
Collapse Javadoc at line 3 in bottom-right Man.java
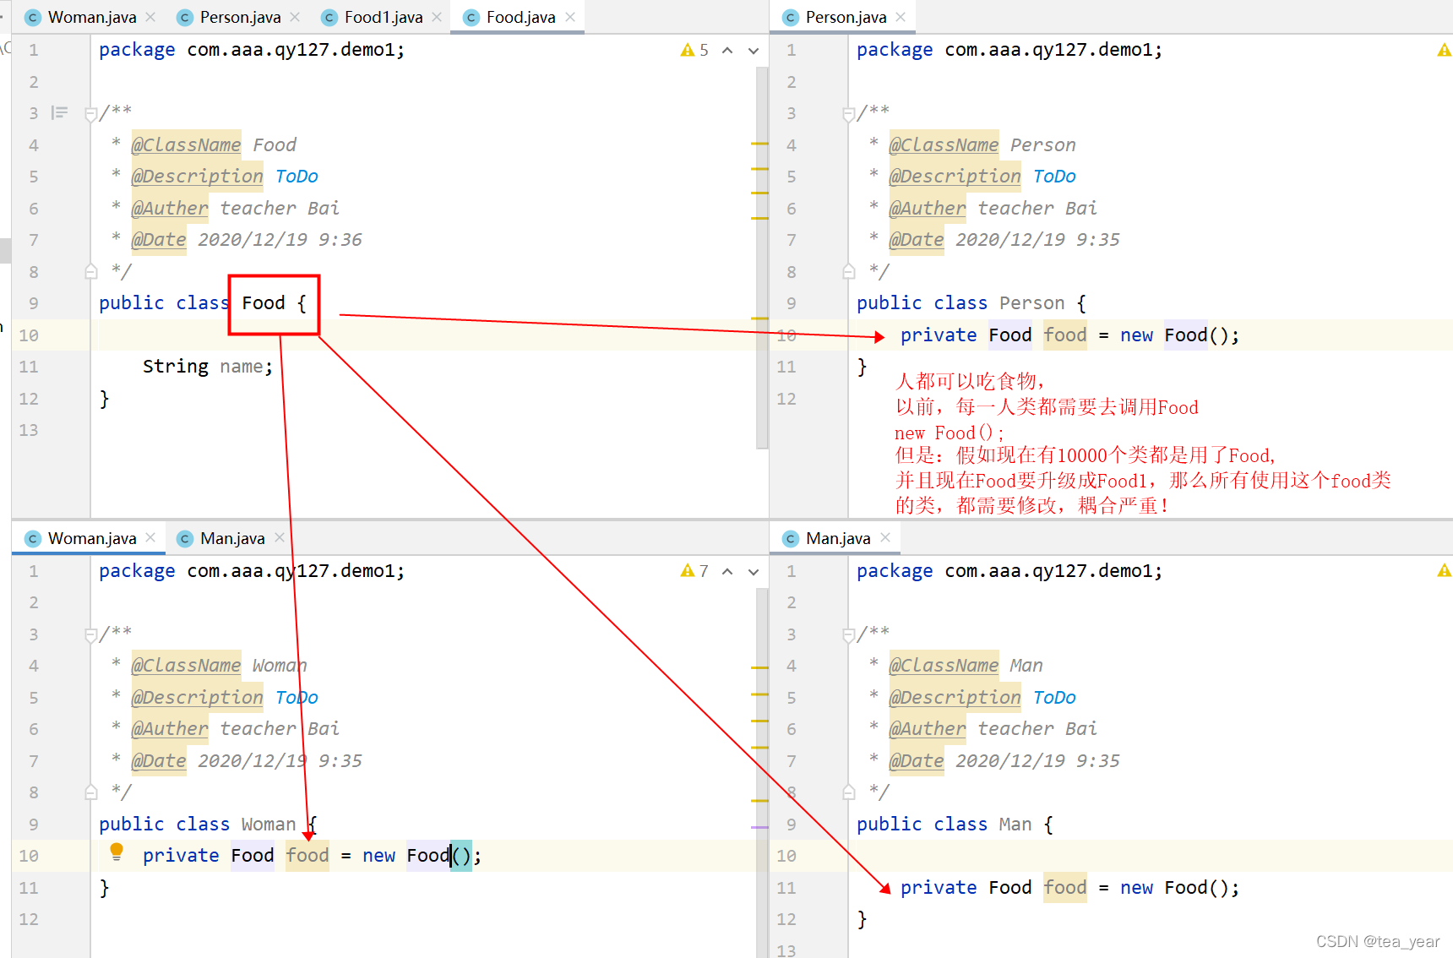[x=848, y=635]
